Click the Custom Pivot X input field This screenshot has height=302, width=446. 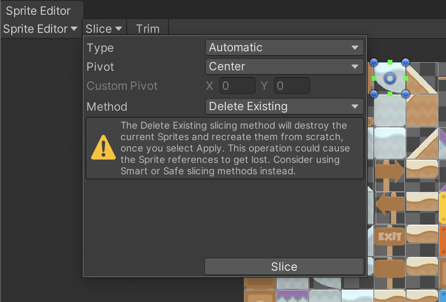pos(237,86)
